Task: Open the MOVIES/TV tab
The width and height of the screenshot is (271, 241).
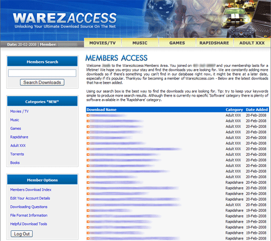Action: pos(103,43)
